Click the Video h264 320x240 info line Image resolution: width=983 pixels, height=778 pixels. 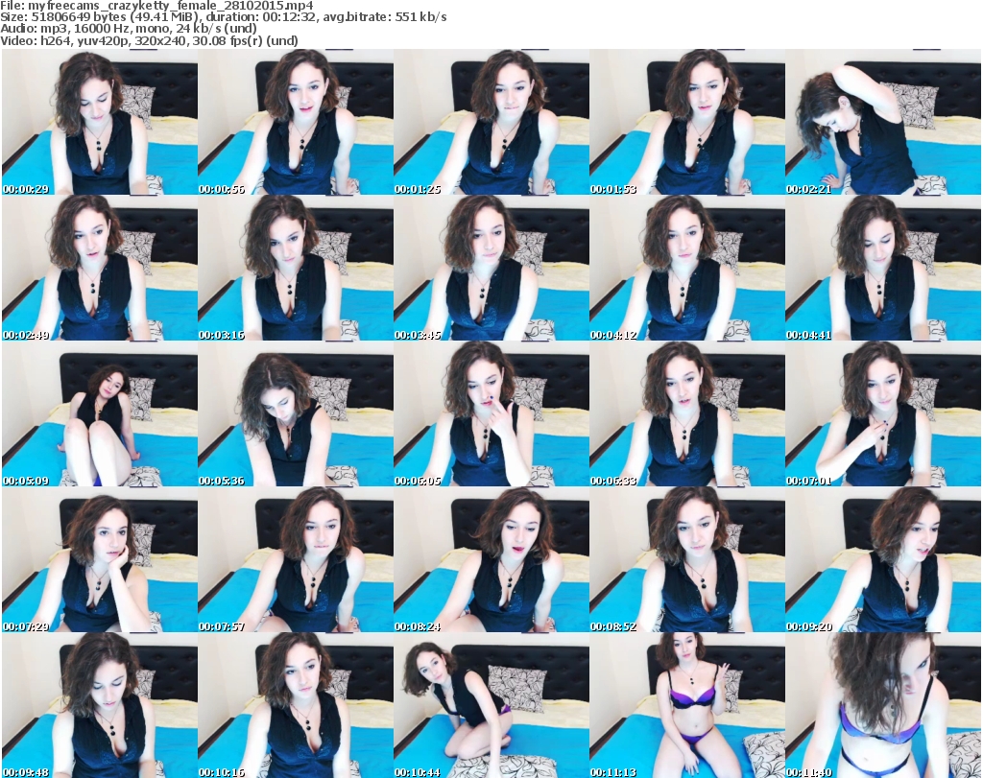[x=149, y=41]
